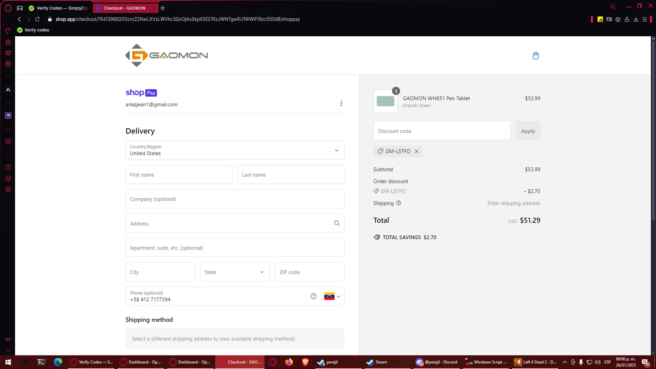Click the address search magnifier icon
This screenshot has height=369, width=656.
point(337,223)
